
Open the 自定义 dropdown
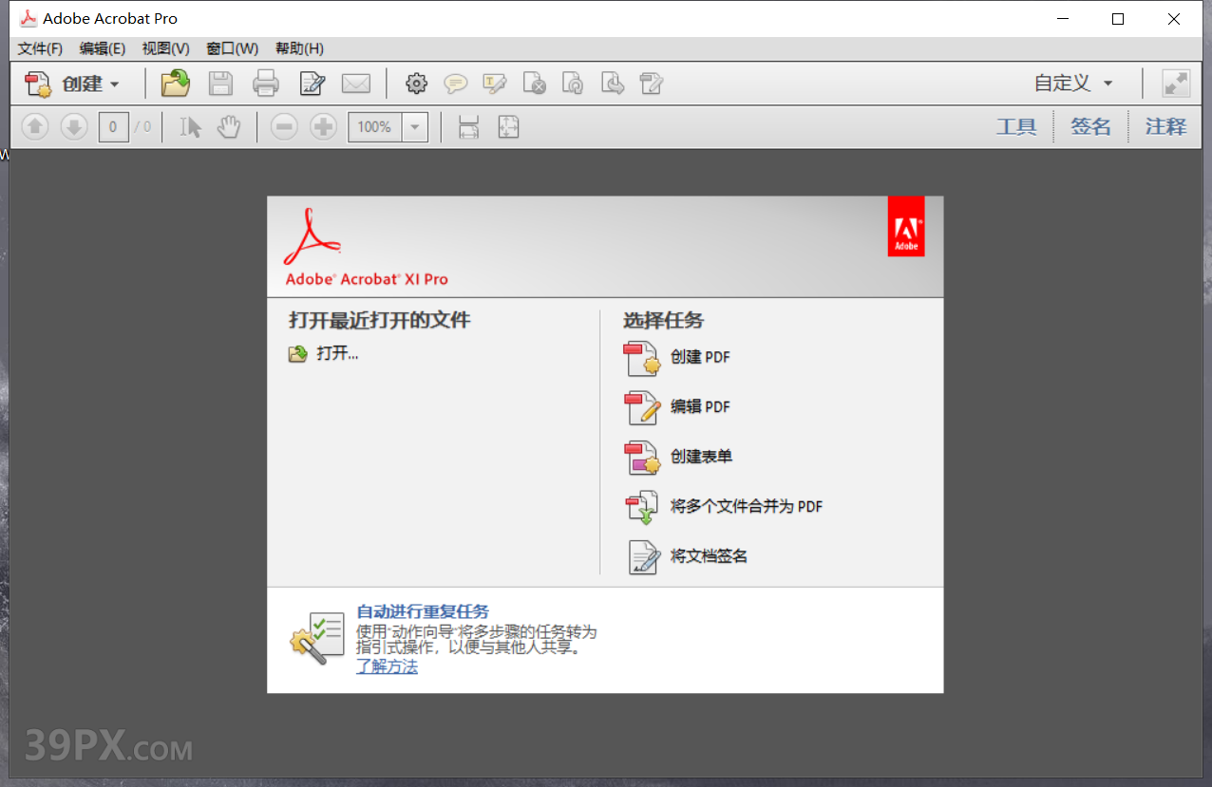tap(1071, 84)
